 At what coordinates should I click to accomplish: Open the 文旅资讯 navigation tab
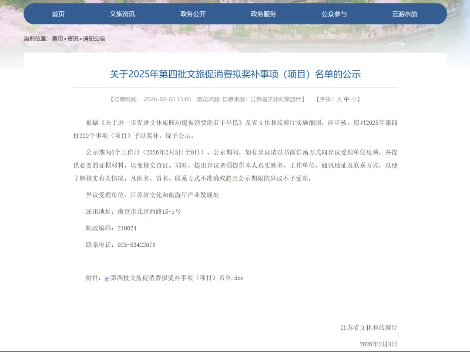point(122,14)
